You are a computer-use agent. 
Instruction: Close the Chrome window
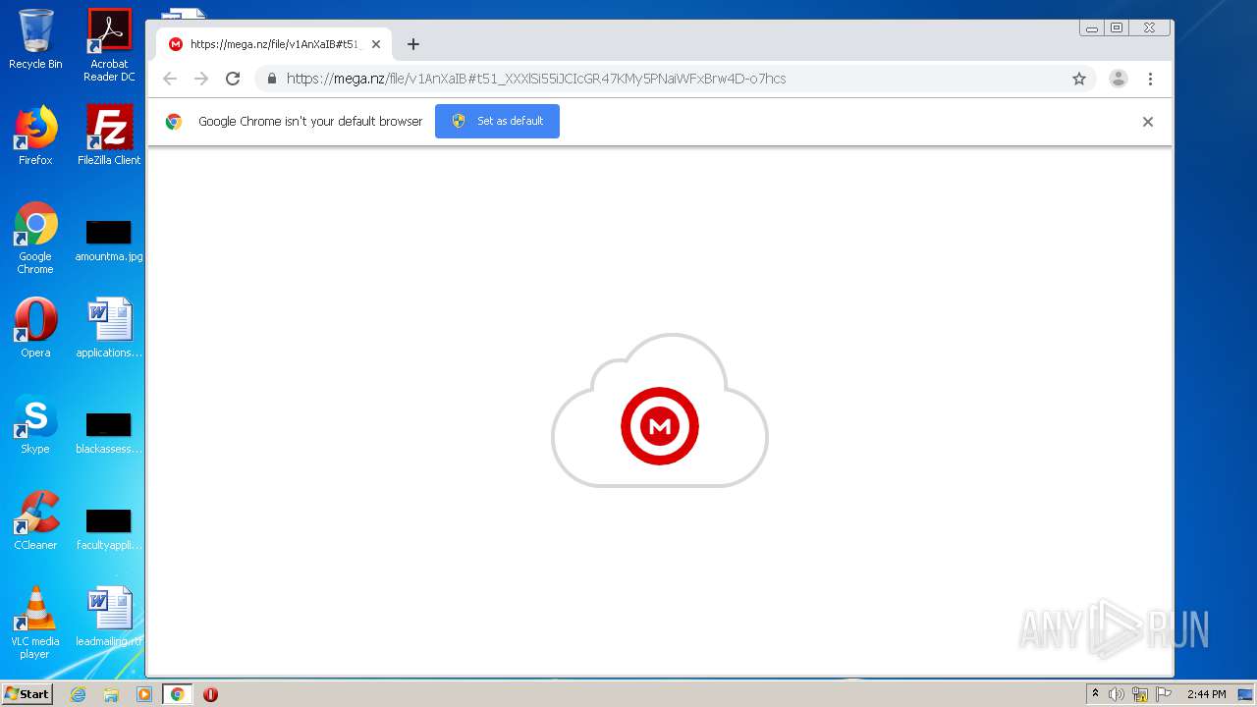pos(1149,28)
